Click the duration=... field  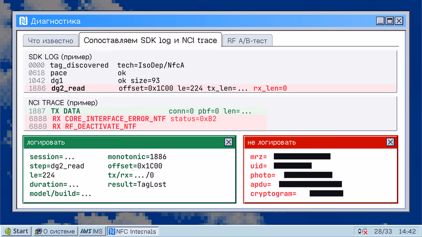54,184
